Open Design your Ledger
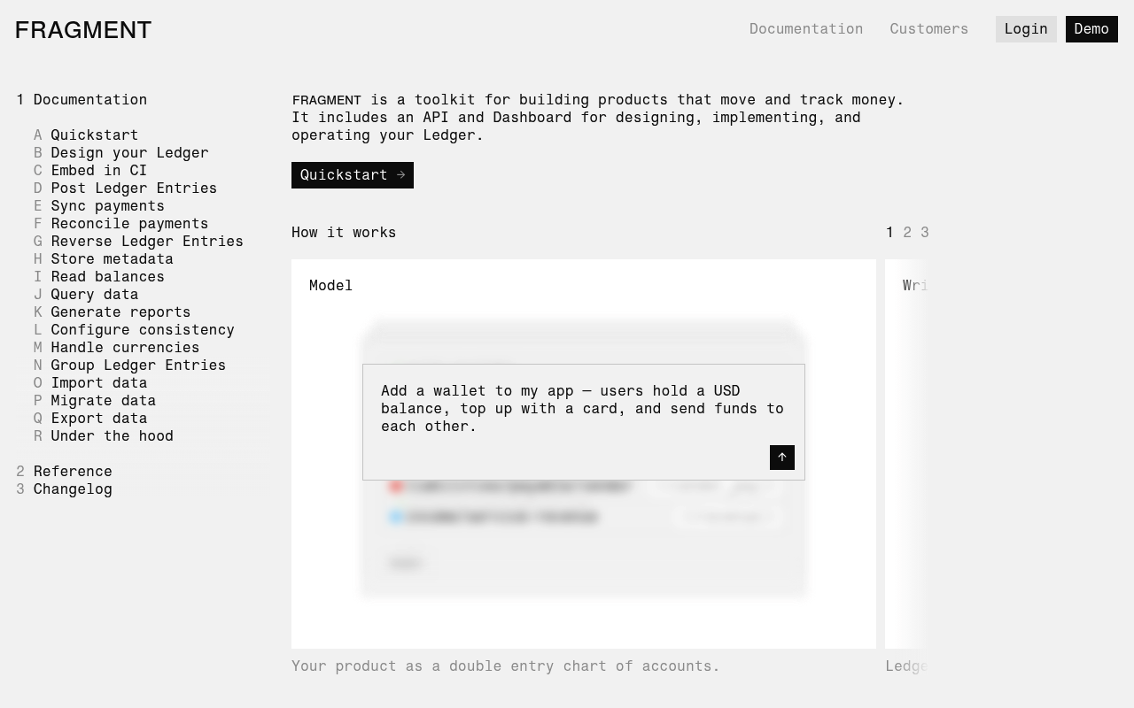Image resolution: width=1134 pixels, height=708 pixels. [129, 153]
